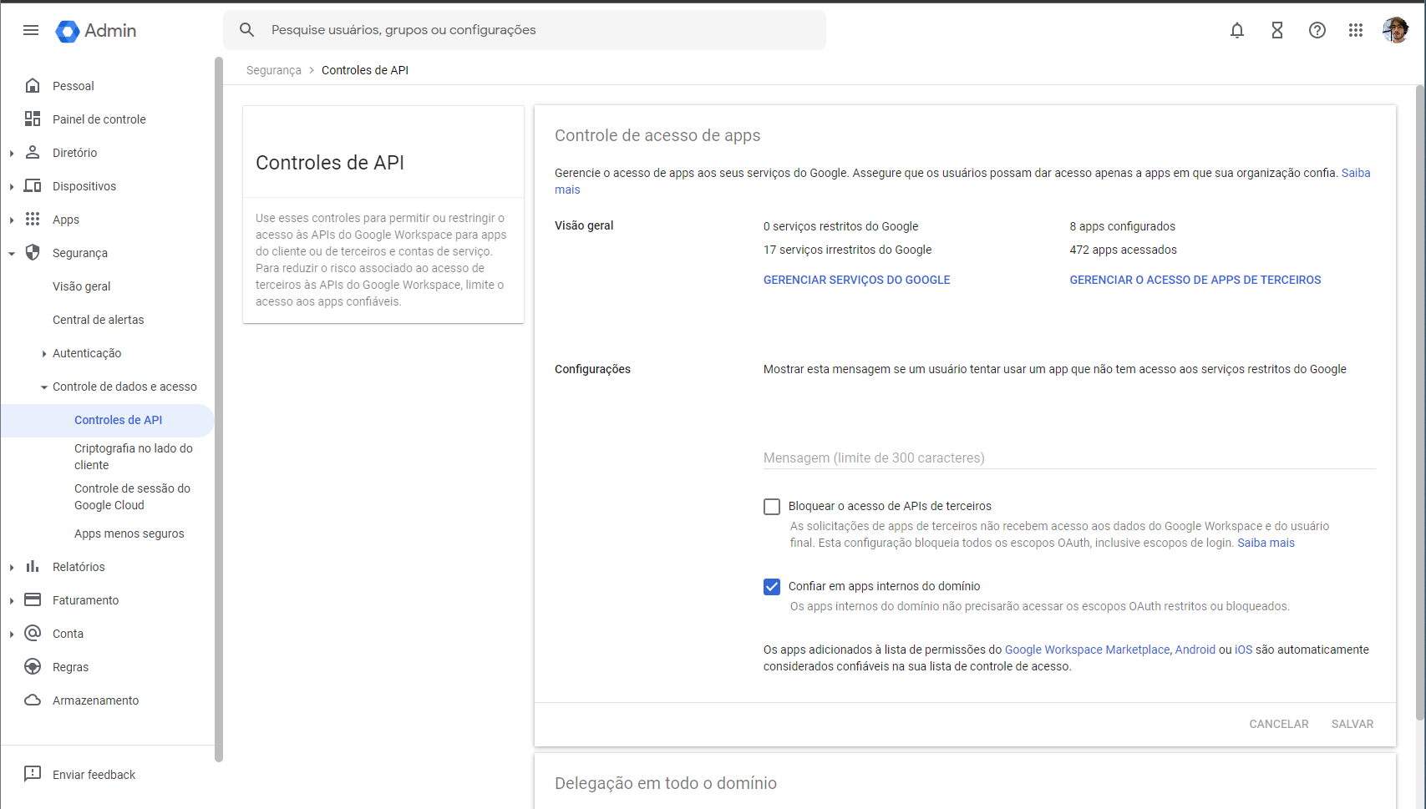Open the iOS link
1426x809 pixels.
[x=1244, y=650]
